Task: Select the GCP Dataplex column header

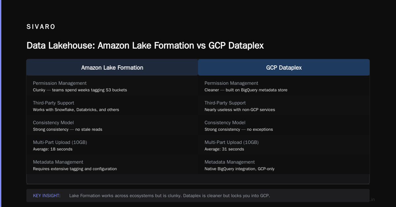Action: (284, 68)
